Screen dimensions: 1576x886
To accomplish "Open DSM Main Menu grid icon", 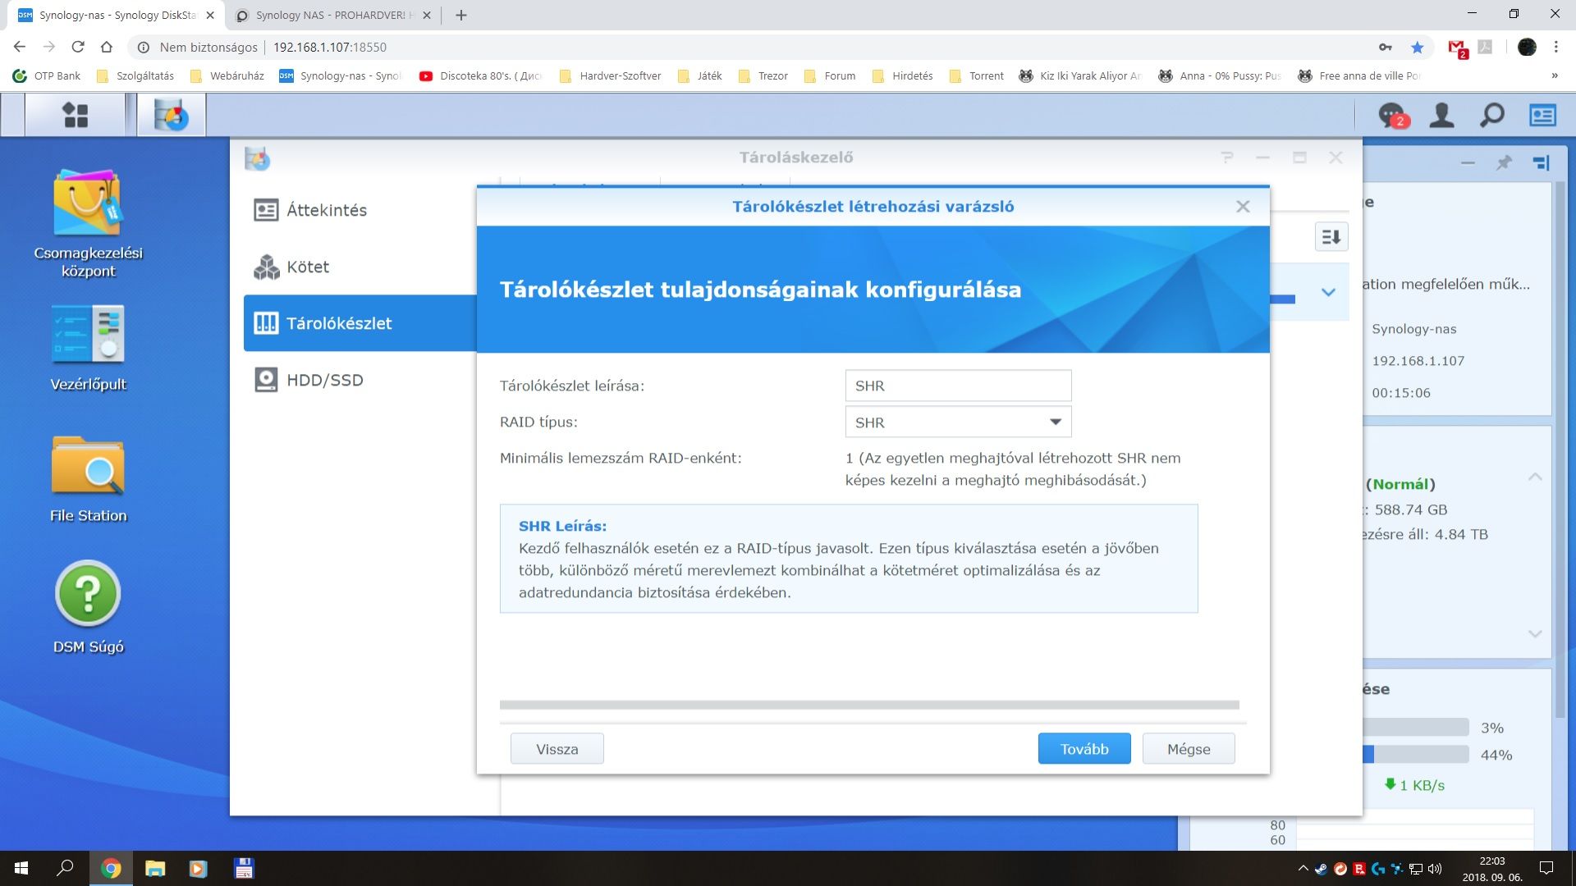I will click(x=75, y=115).
